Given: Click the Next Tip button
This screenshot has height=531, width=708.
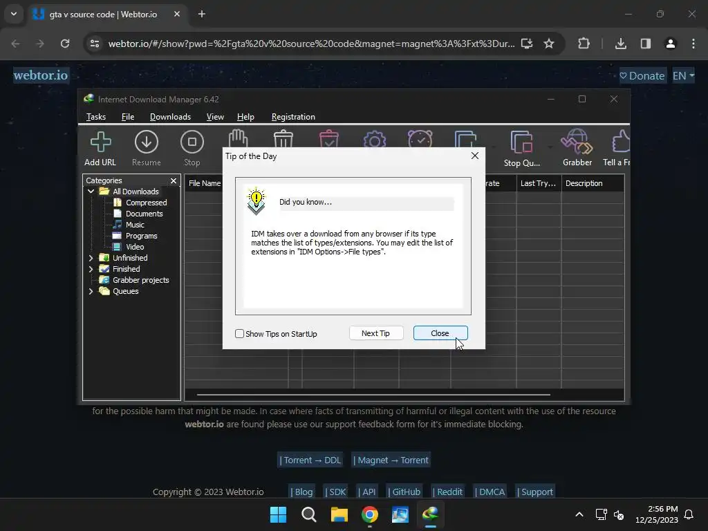Looking at the screenshot, I should click(375, 333).
